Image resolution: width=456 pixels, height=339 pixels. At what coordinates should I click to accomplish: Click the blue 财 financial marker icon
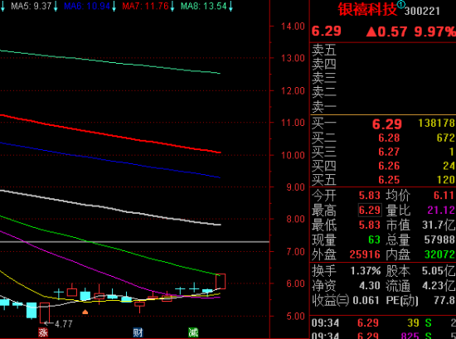point(138,332)
